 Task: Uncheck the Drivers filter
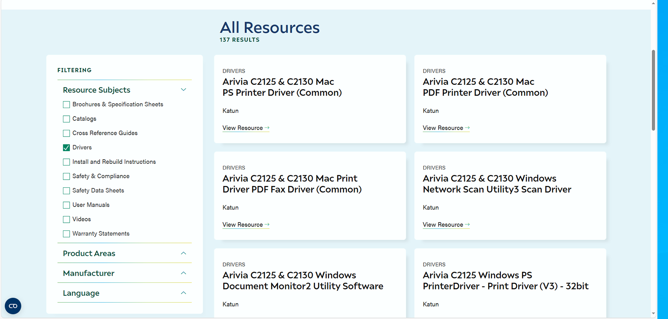coord(66,147)
